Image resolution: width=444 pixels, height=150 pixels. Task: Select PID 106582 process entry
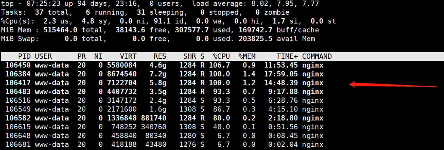(18, 118)
